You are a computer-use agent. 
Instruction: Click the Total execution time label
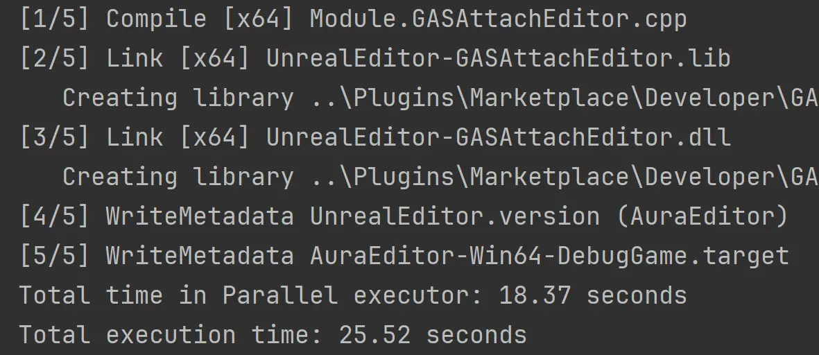171,336
